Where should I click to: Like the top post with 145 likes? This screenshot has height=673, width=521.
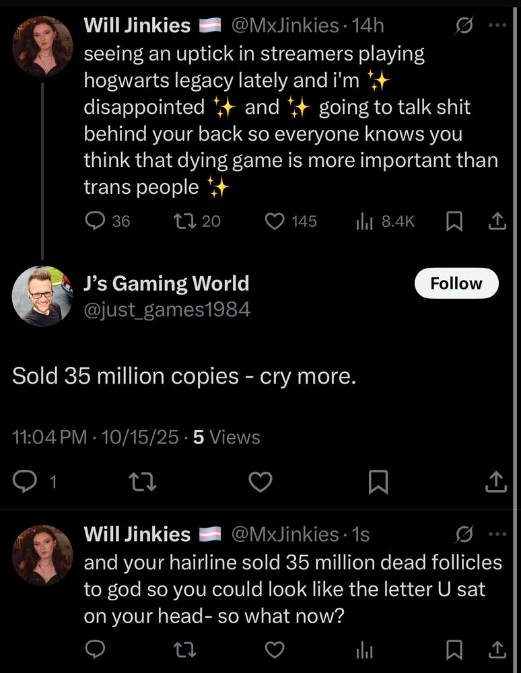click(x=274, y=221)
